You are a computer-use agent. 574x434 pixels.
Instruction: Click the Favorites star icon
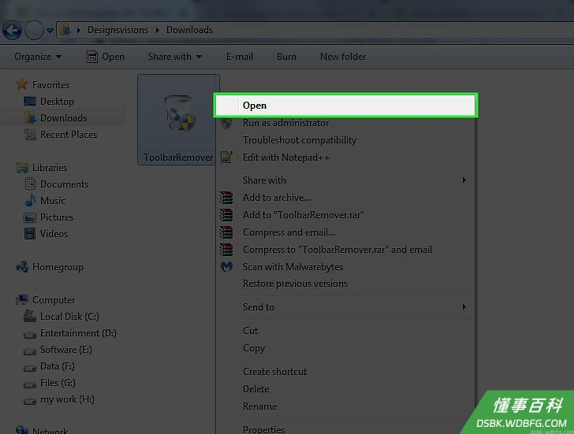click(x=22, y=84)
